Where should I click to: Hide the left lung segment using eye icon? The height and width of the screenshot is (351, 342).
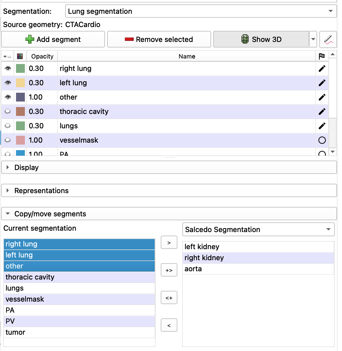pos(8,83)
